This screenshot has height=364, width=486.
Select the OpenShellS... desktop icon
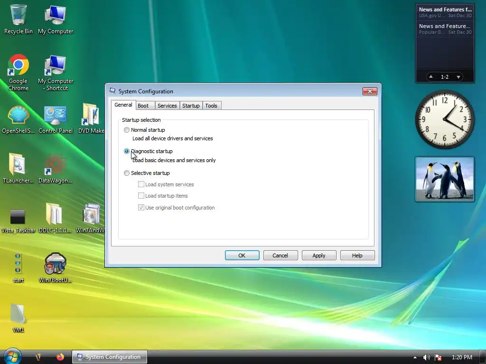[18, 119]
